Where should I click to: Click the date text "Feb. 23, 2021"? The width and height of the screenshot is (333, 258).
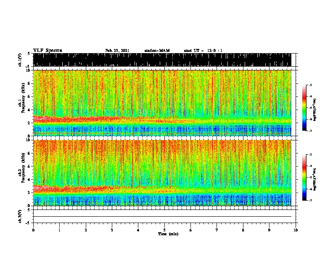[x=117, y=51]
